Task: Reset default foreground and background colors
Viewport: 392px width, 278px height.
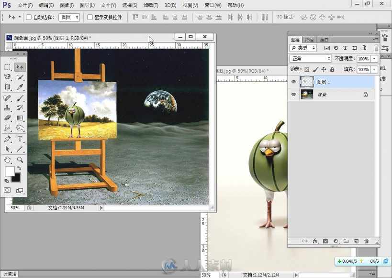Action: 7,181
